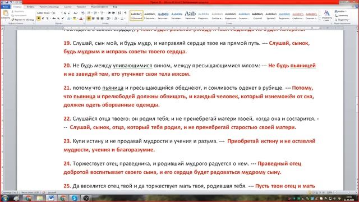This screenshot has height=202, width=359.
Task: Open the Line Spacing dropdown
Action: coord(109,19)
